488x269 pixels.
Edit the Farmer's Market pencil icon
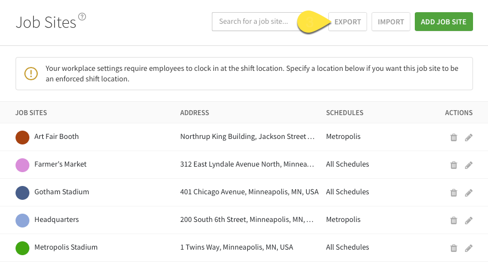click(469, 165)
